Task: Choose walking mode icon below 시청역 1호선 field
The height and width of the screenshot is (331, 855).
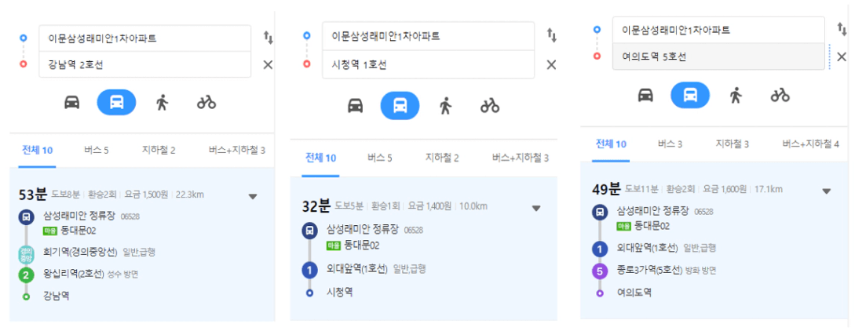Action: point(445,106)
